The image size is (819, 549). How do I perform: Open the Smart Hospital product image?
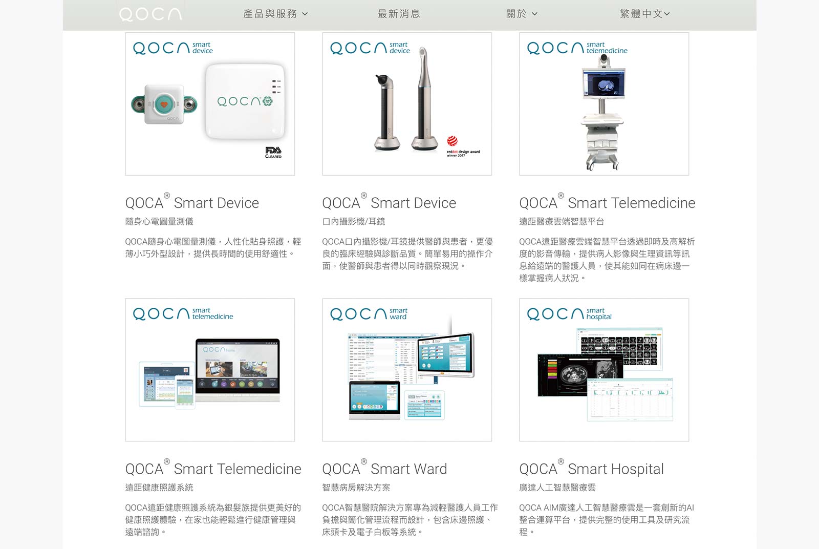604,370
